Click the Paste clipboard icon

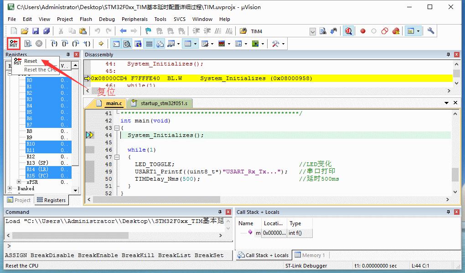(83, 31)
